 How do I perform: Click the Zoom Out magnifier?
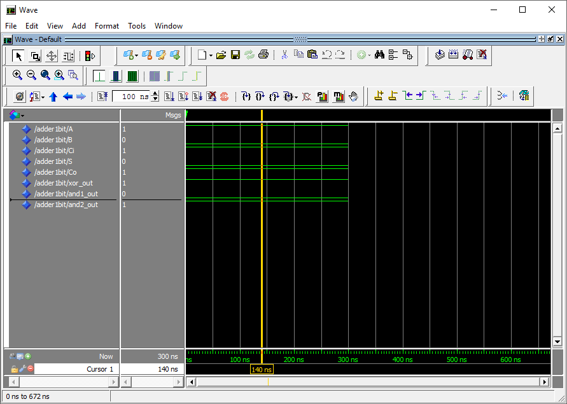[x=31, y=75]
